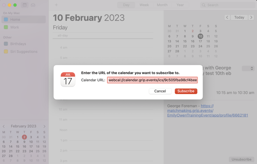Toggle the Home calendar checkbox
This screenshot has height=164, width=257.
[x=6, y=20]
